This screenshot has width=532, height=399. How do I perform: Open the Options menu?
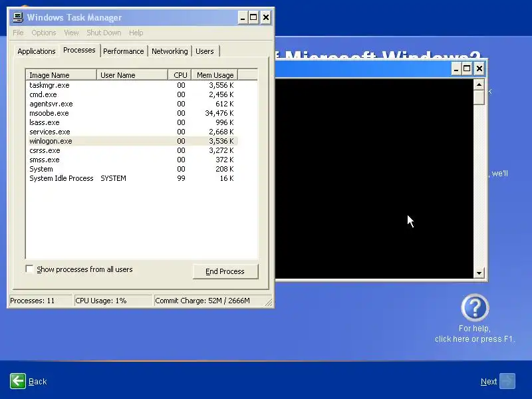click(44, 33)
